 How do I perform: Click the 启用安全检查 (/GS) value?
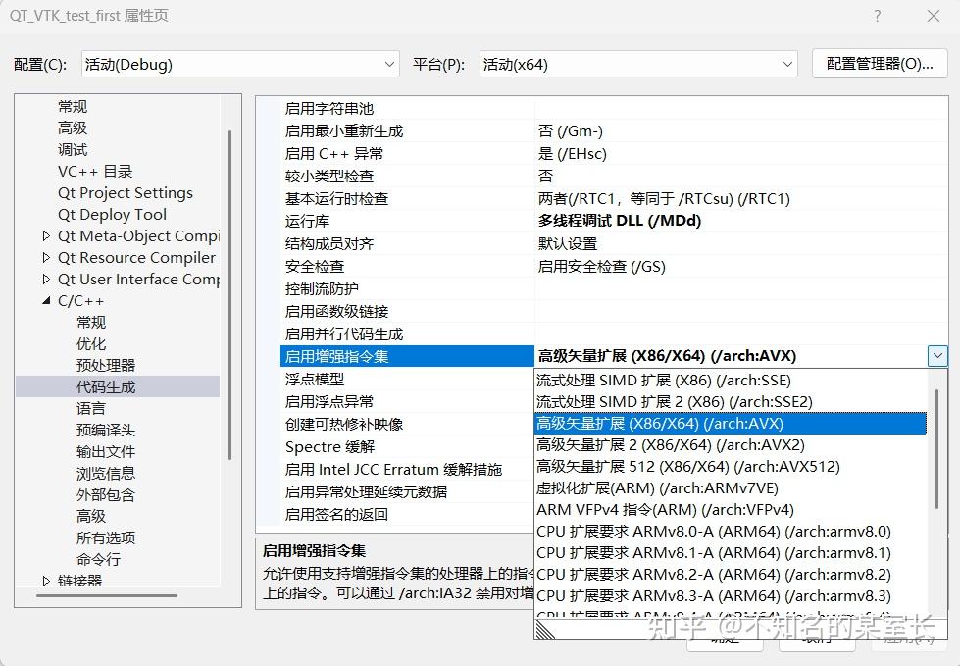tap(602, 266)
